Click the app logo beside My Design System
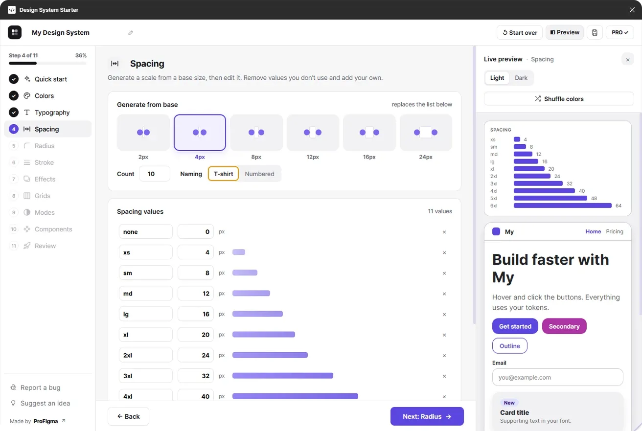The image size is (642, 431). click(15, 32)
